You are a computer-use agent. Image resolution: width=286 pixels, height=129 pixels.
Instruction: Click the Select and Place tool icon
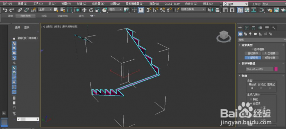tap(104, 10)
